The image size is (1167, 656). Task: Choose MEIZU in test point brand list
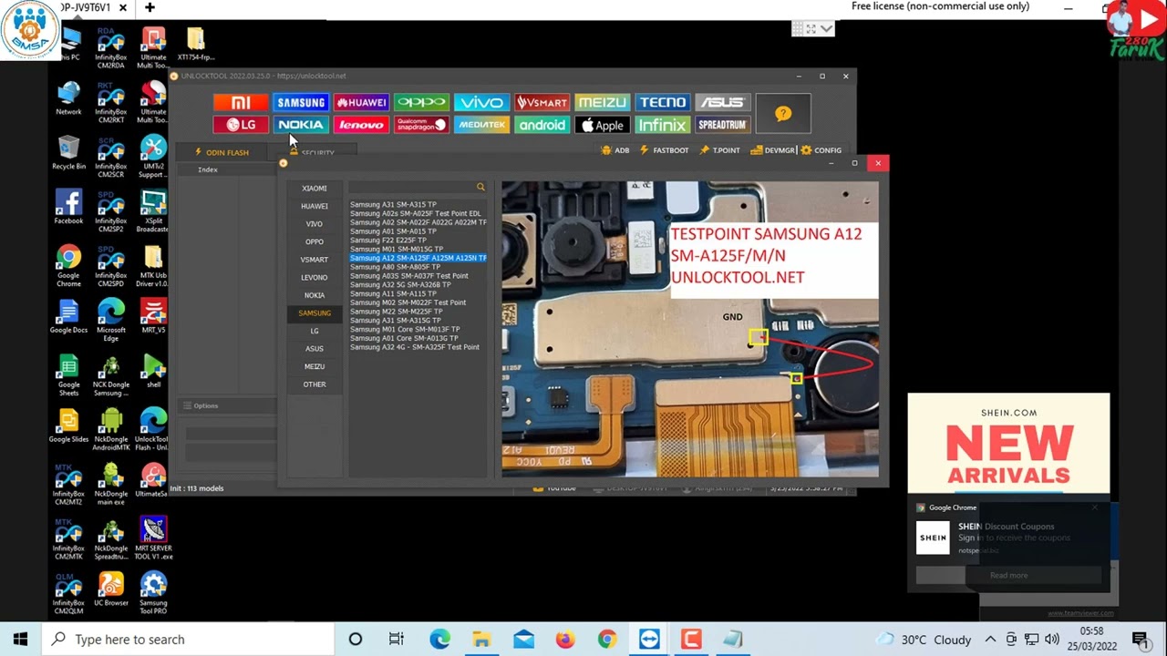(x=315, y=366)
